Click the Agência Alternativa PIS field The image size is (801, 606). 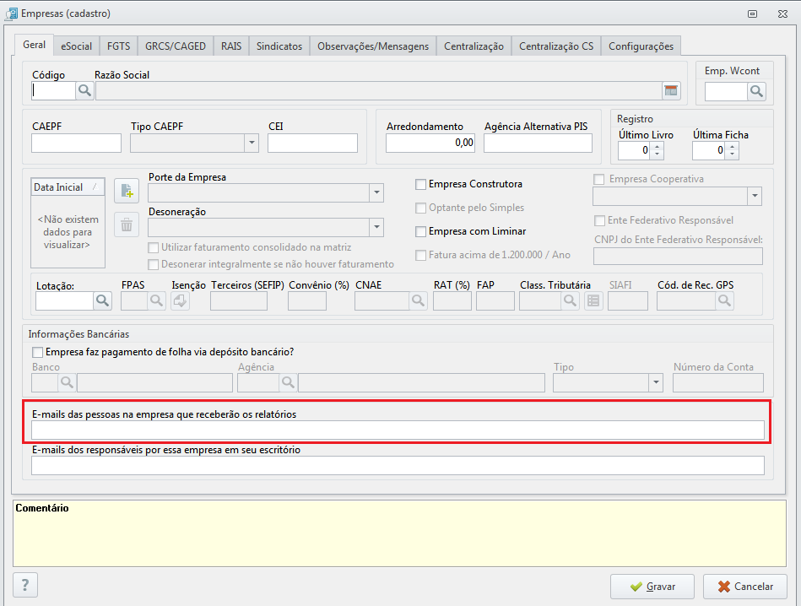point(538,143)
